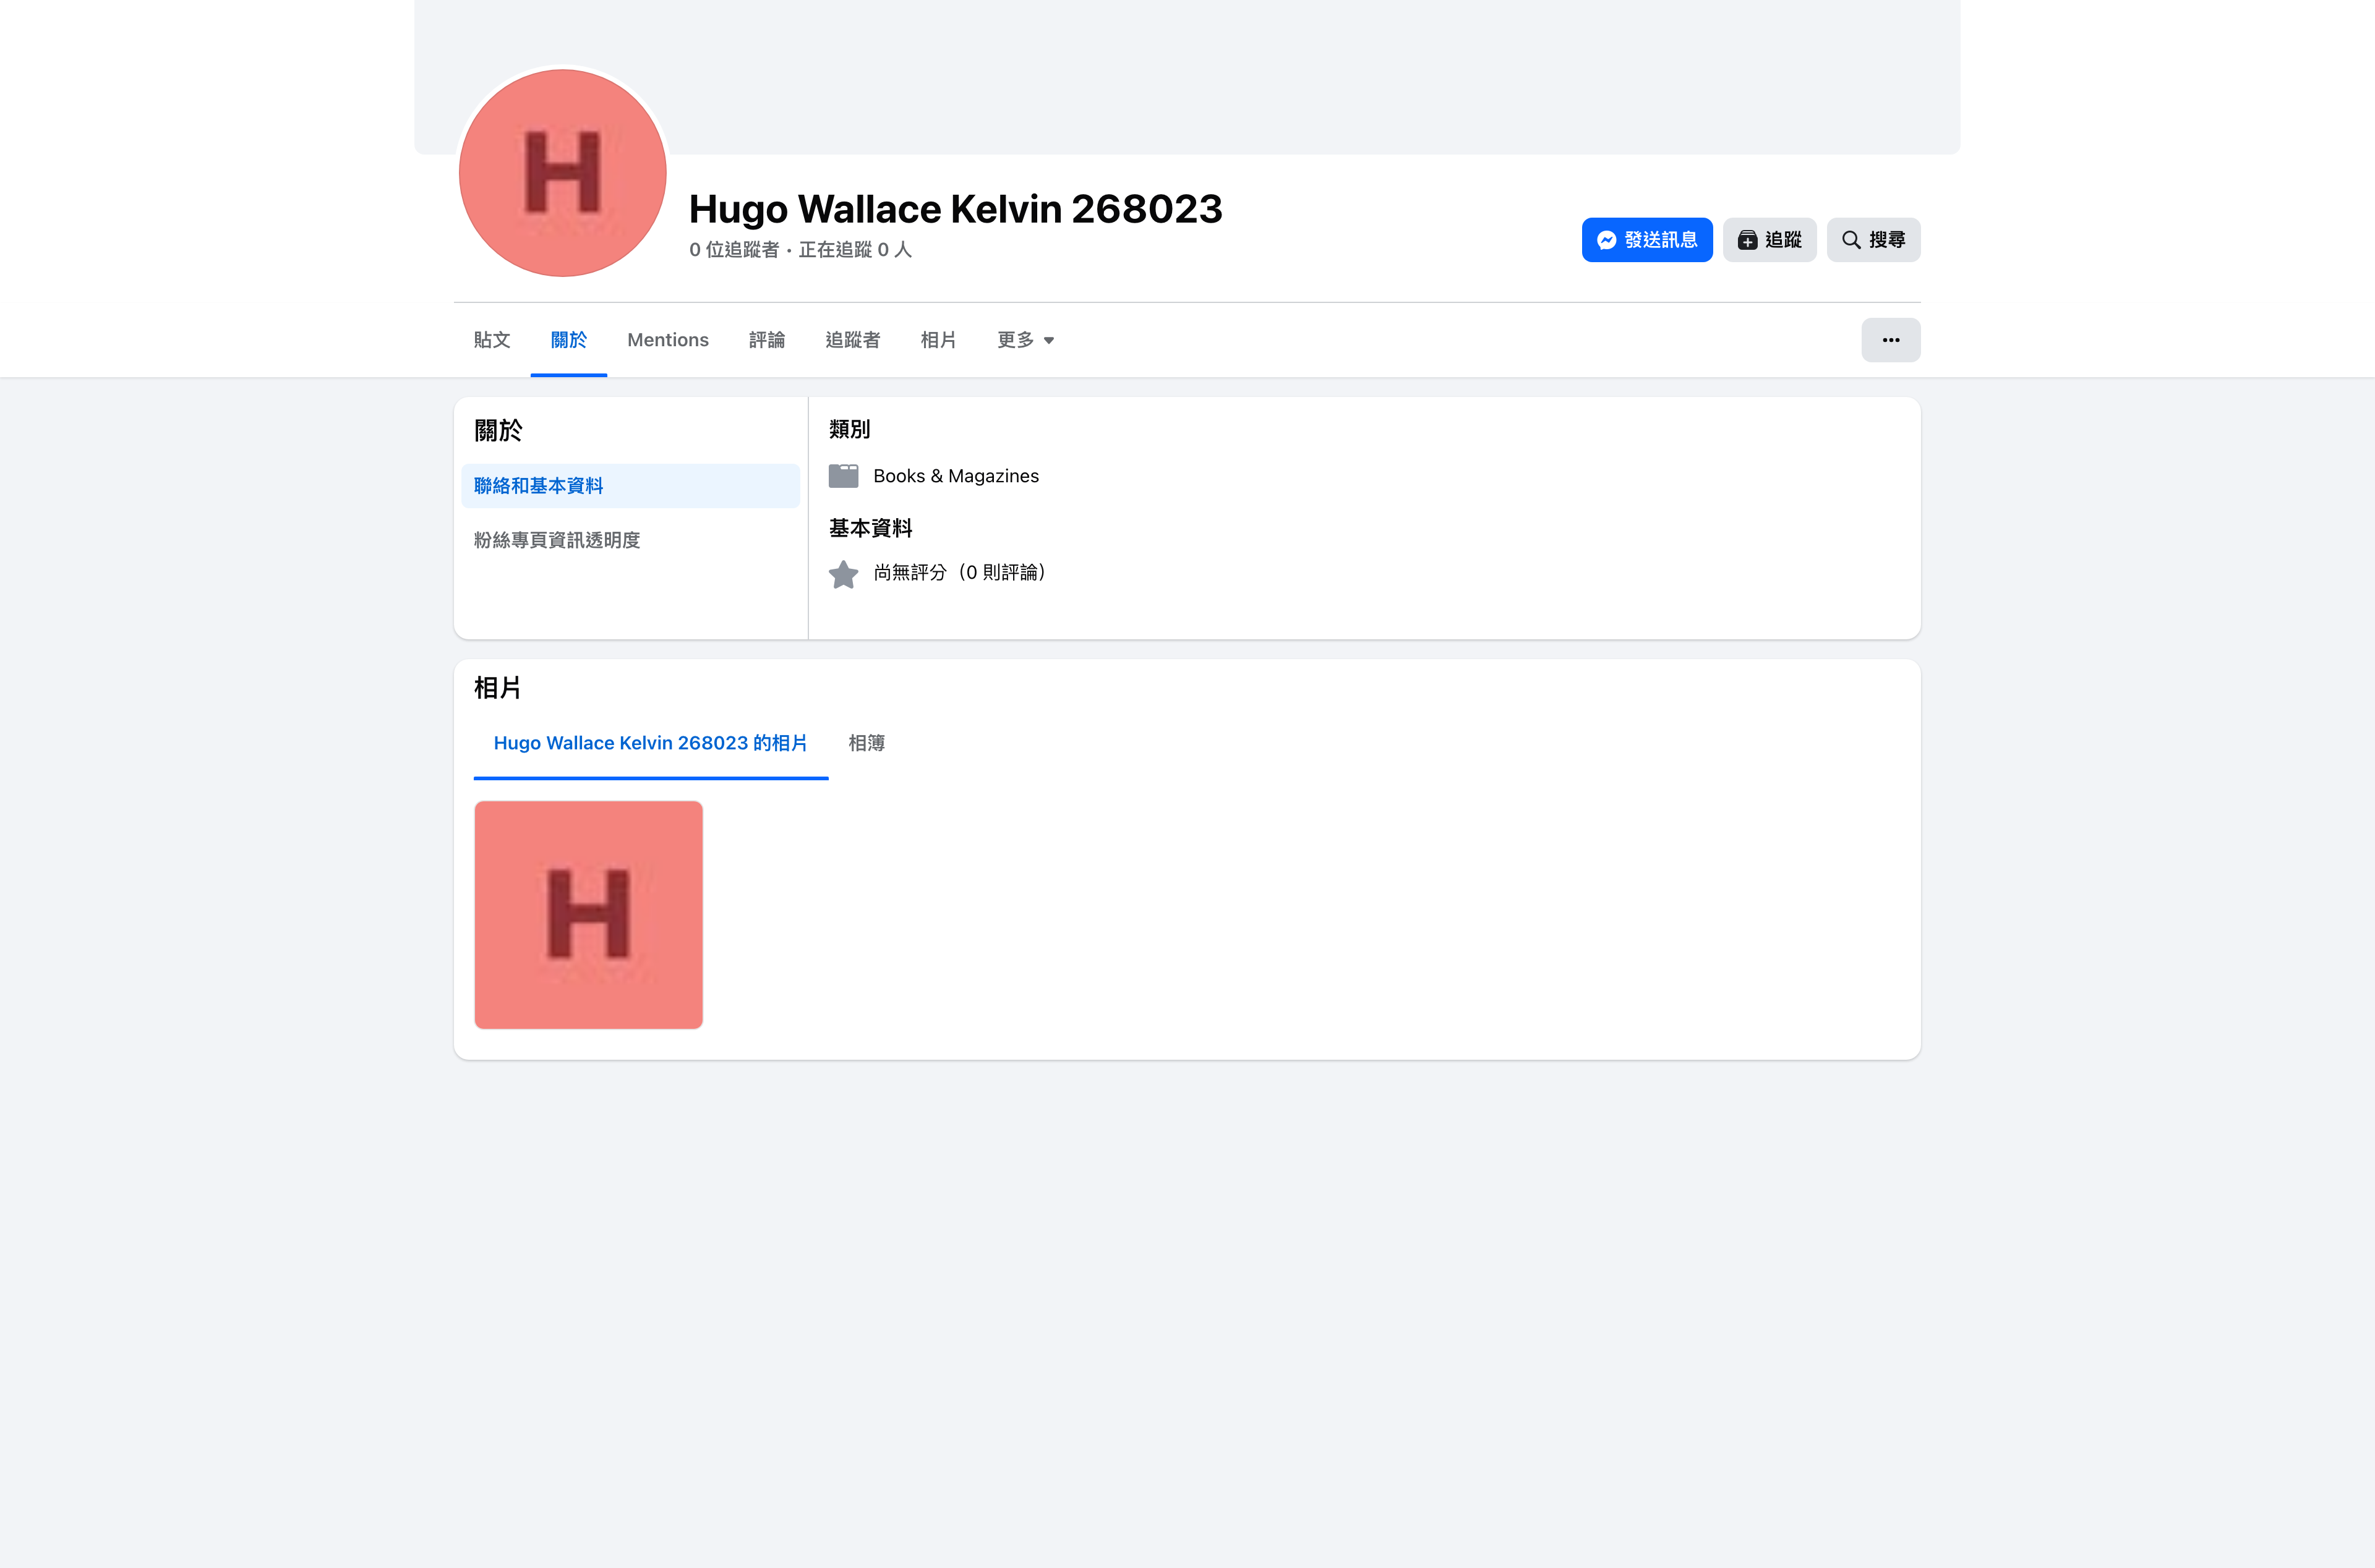
Task: Click the Messenger icon on 發送訊息 button
Action: [1606, 240]
